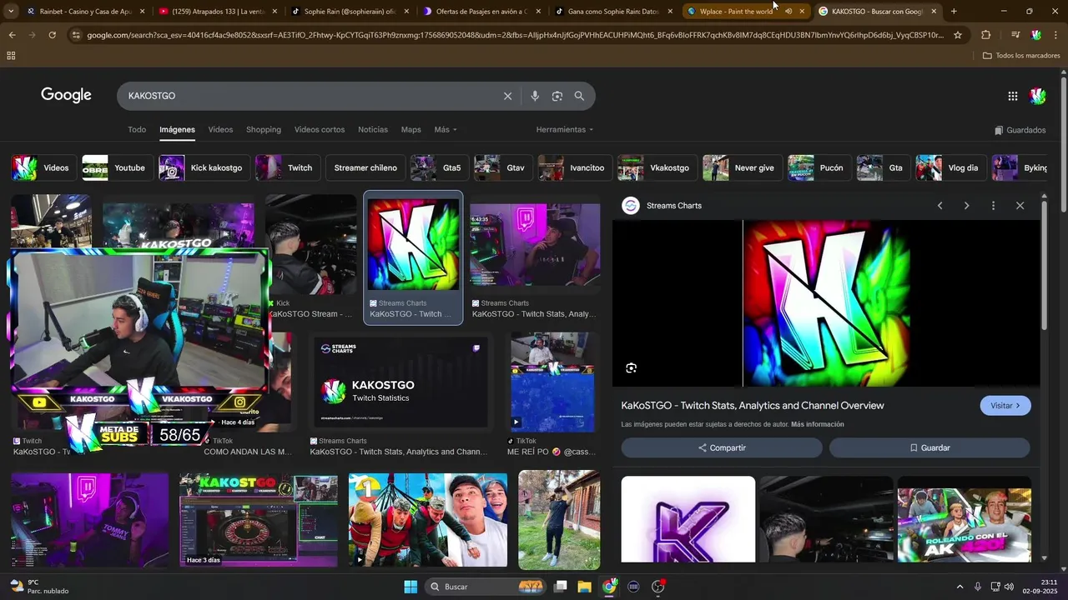Viewport: 1068px width, 600px height.
Task: Switch to the Videos cortos tab
Action: click(x=320, y=130)
